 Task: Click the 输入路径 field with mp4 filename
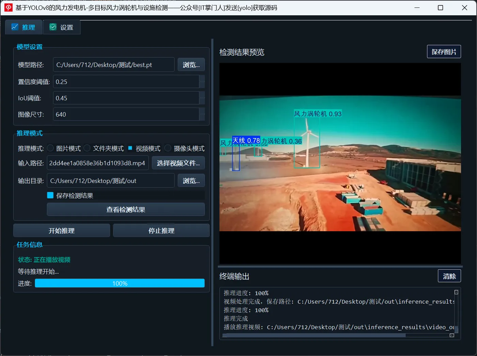pyautogui.click(x=98, y=163)
